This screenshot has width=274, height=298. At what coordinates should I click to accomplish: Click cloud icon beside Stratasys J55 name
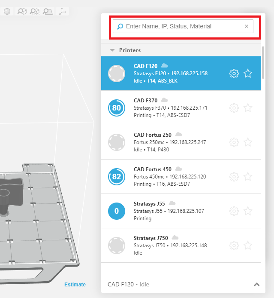(172, 203)
